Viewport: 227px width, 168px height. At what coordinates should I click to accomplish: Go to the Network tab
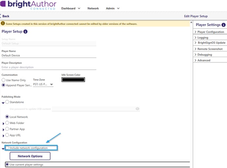pos(93,8)
